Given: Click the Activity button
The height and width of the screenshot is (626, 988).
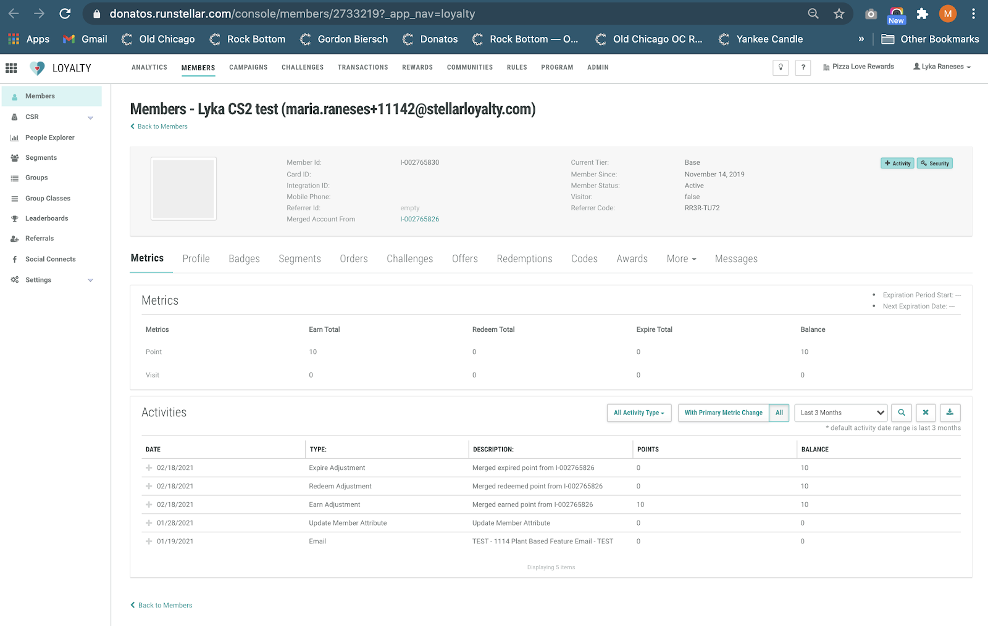Looking at the screenshot, I should 897,163.
